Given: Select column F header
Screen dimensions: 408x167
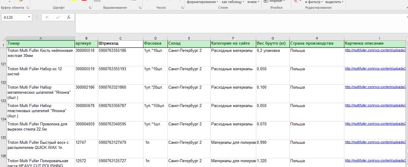Looking at the screenshot, I should pos(233,38).
